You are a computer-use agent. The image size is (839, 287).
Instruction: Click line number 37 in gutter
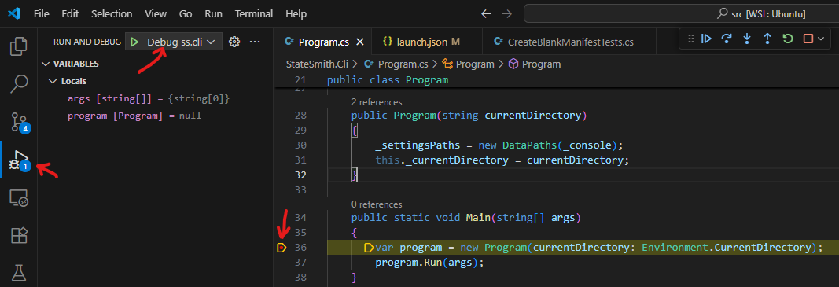(x=300, y=263)
